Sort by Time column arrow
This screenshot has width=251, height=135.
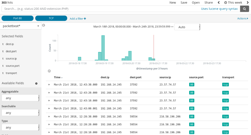62,78
